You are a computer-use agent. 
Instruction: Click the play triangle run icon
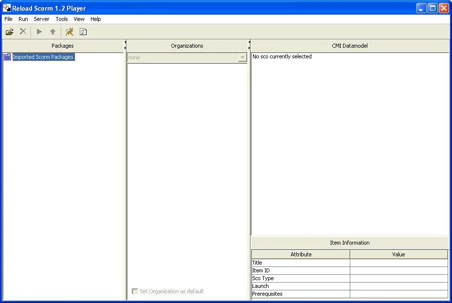click(x=39, y=32)
